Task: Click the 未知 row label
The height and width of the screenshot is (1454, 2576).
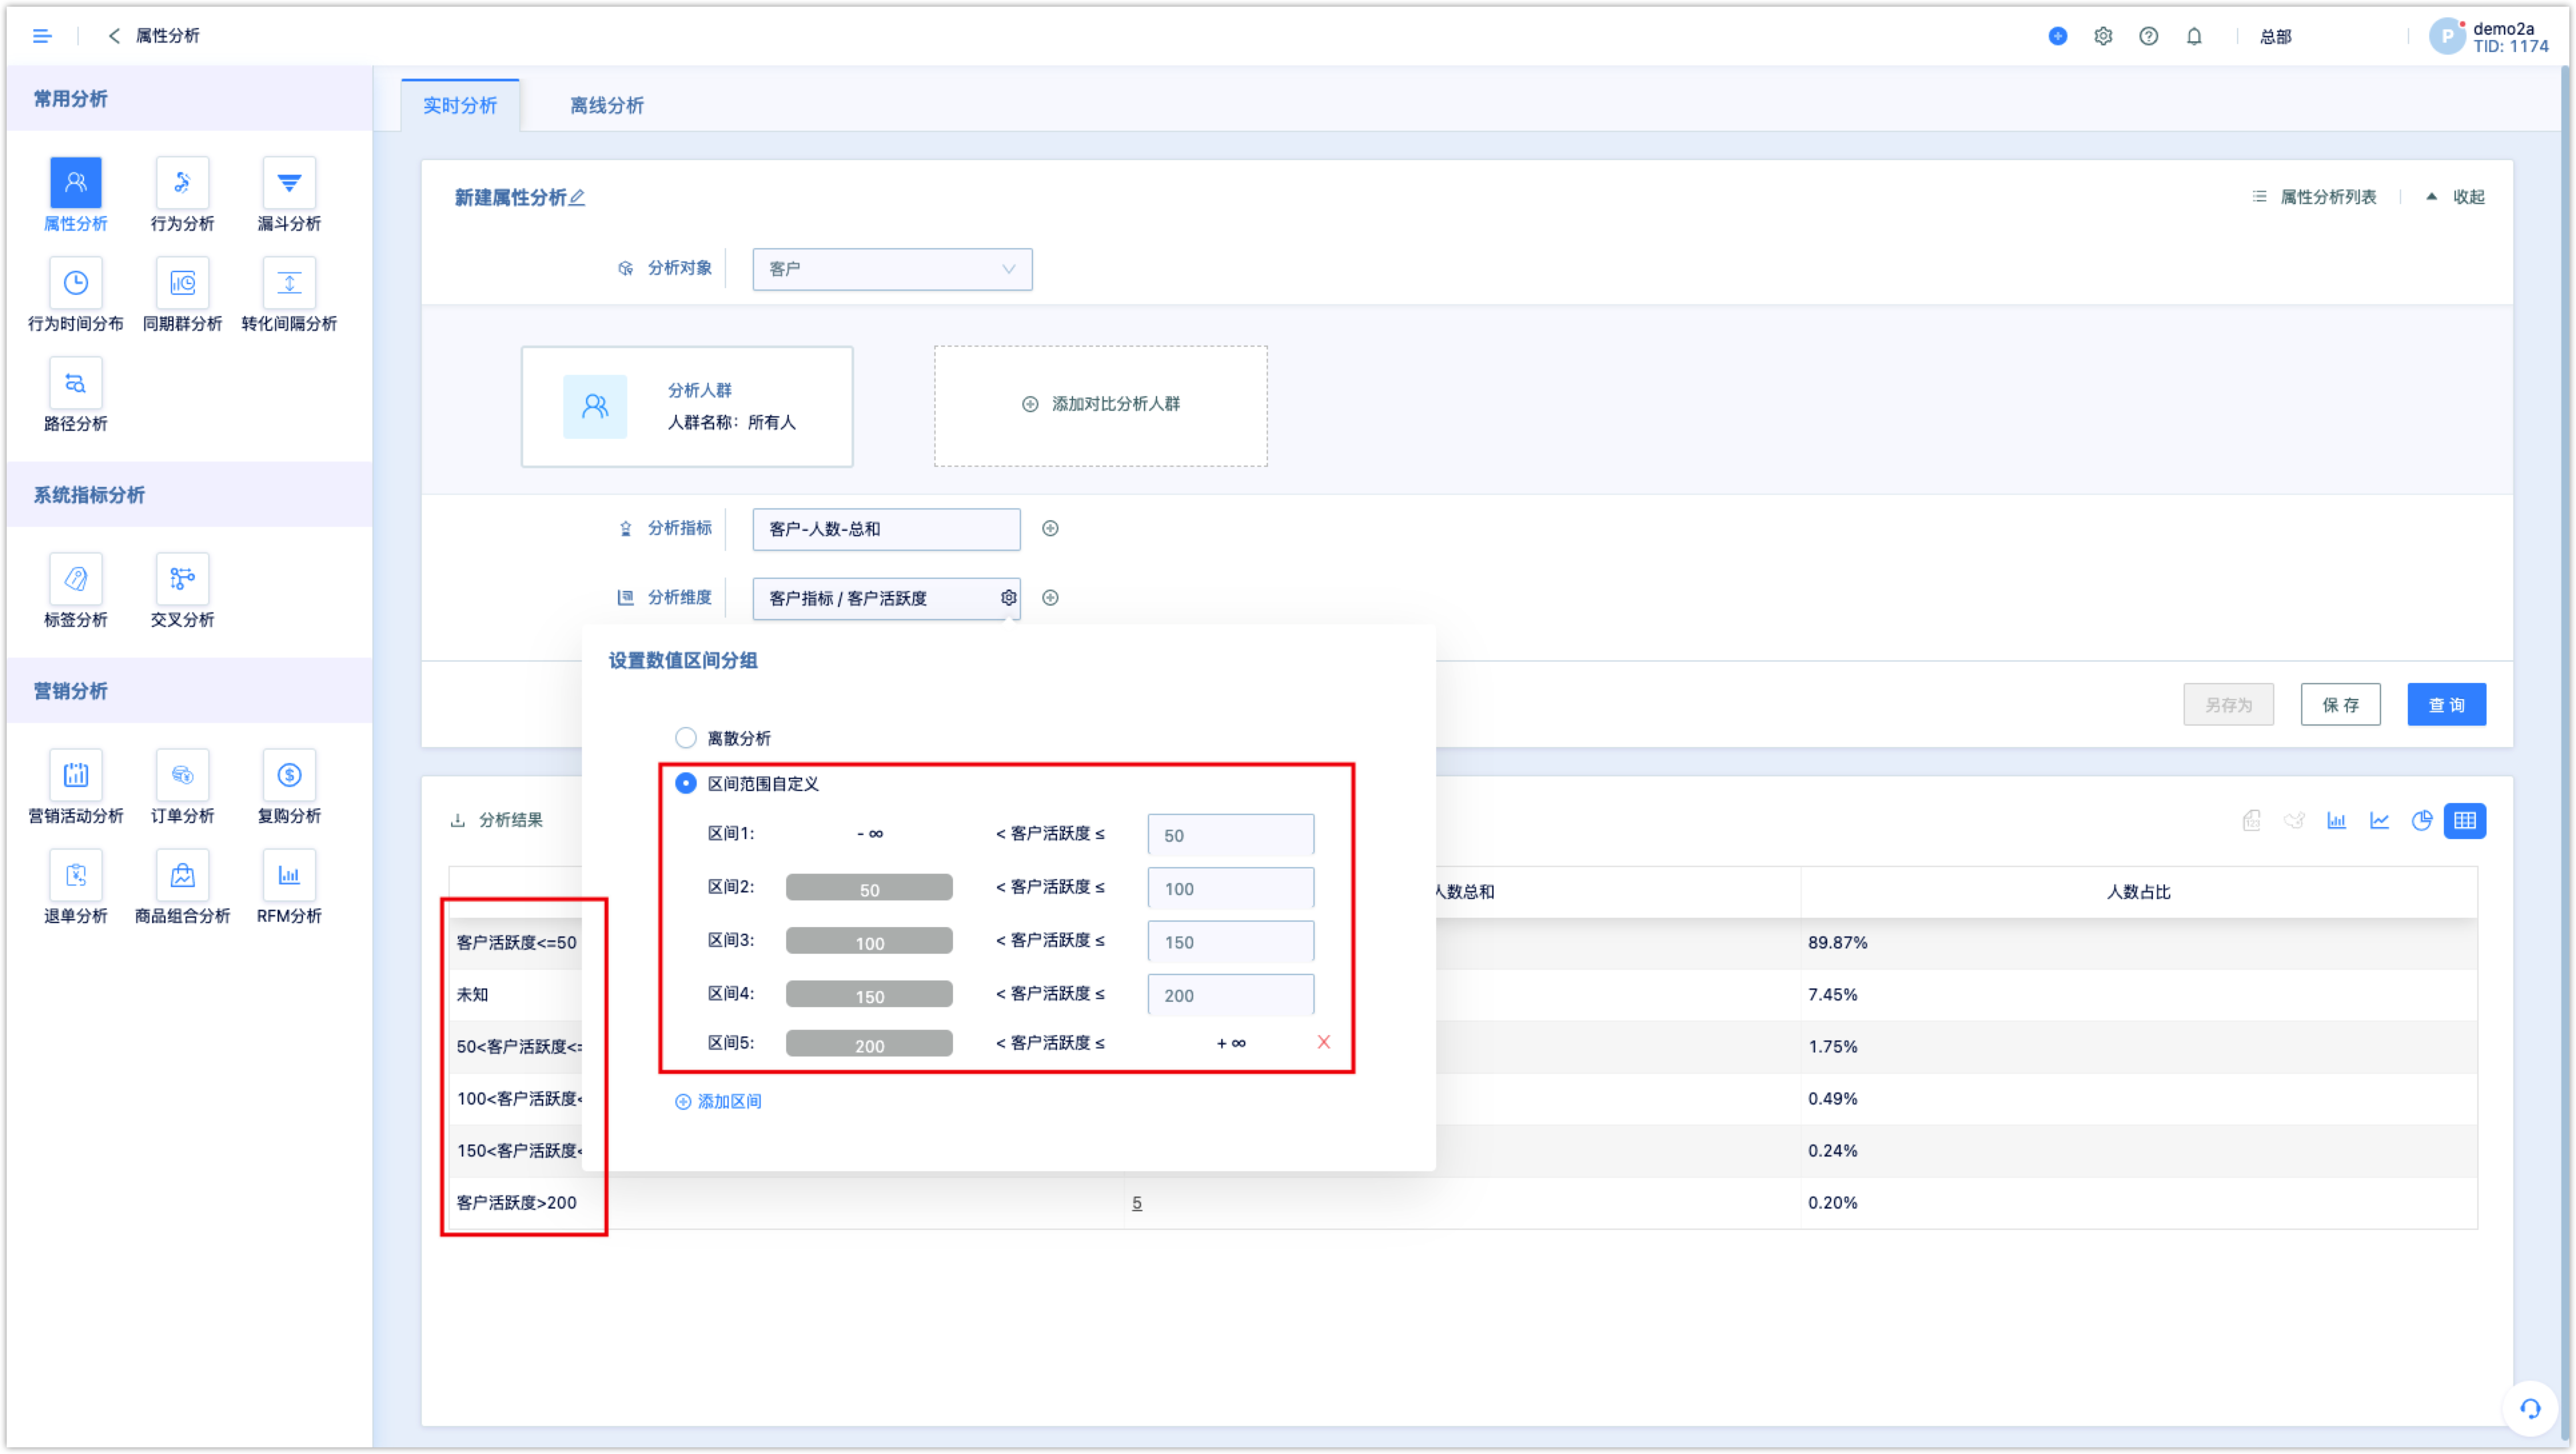Action: tap(472, 994)
